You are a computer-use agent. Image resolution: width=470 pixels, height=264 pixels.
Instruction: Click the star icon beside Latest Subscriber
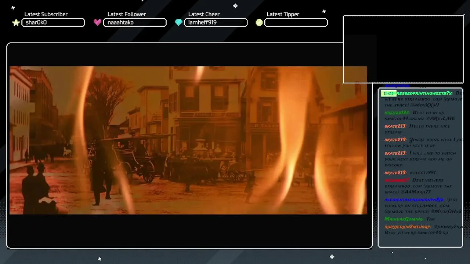[16, 23]
